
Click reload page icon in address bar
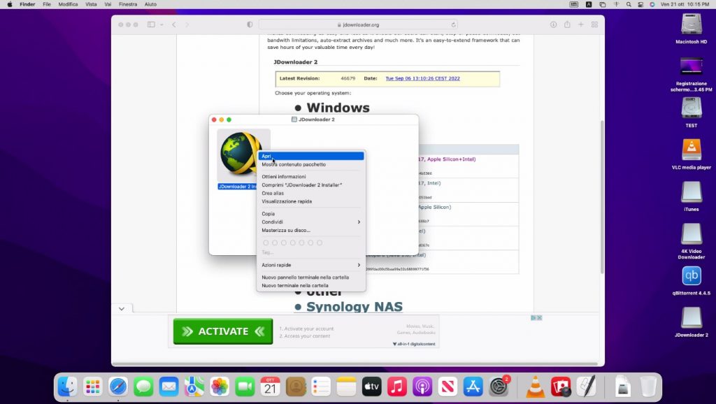pos(453,24)
